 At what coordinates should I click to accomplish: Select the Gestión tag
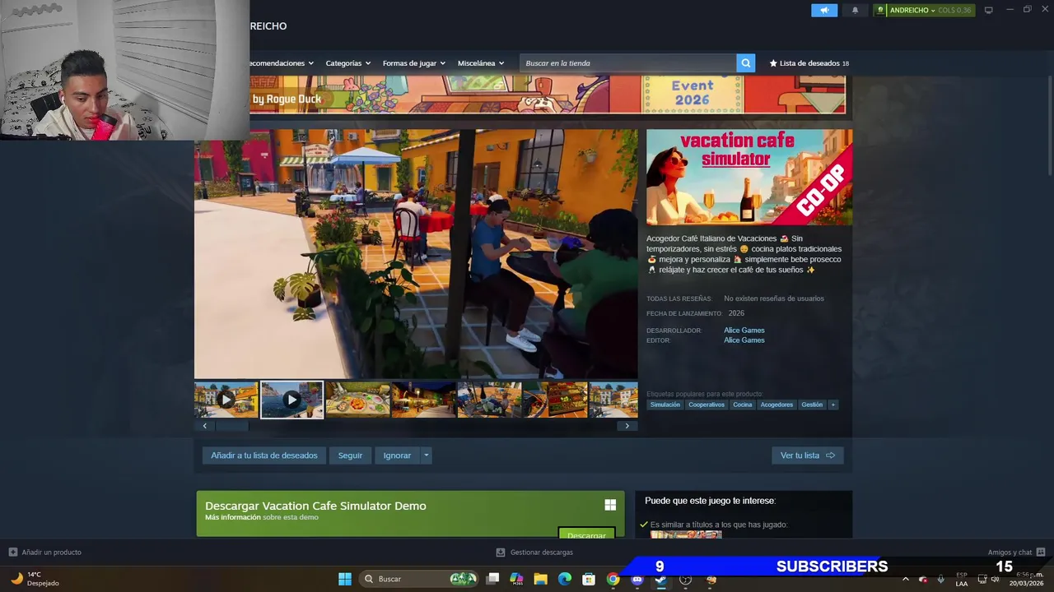(x=812, y=405)
